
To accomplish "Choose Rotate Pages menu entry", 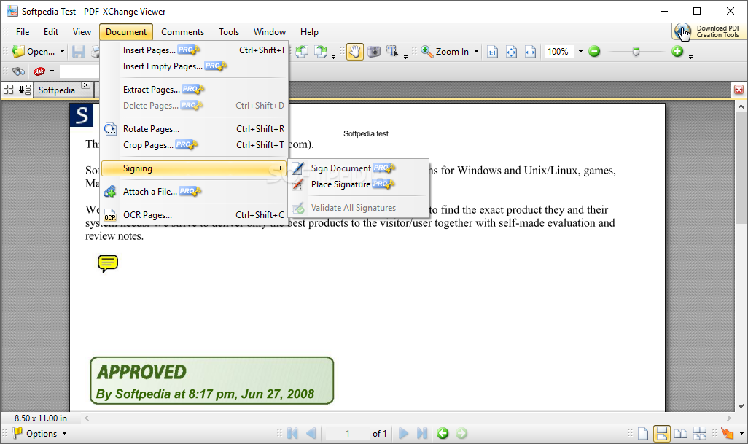I will coord(194,129).
